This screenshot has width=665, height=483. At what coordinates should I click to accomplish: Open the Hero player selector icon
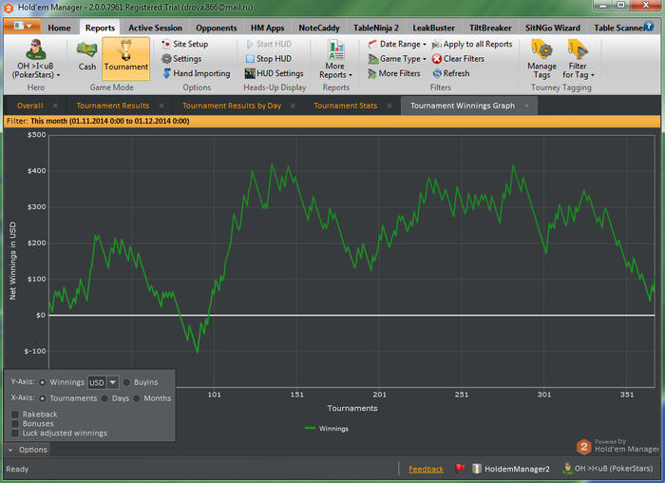click(x=36, y=49)
